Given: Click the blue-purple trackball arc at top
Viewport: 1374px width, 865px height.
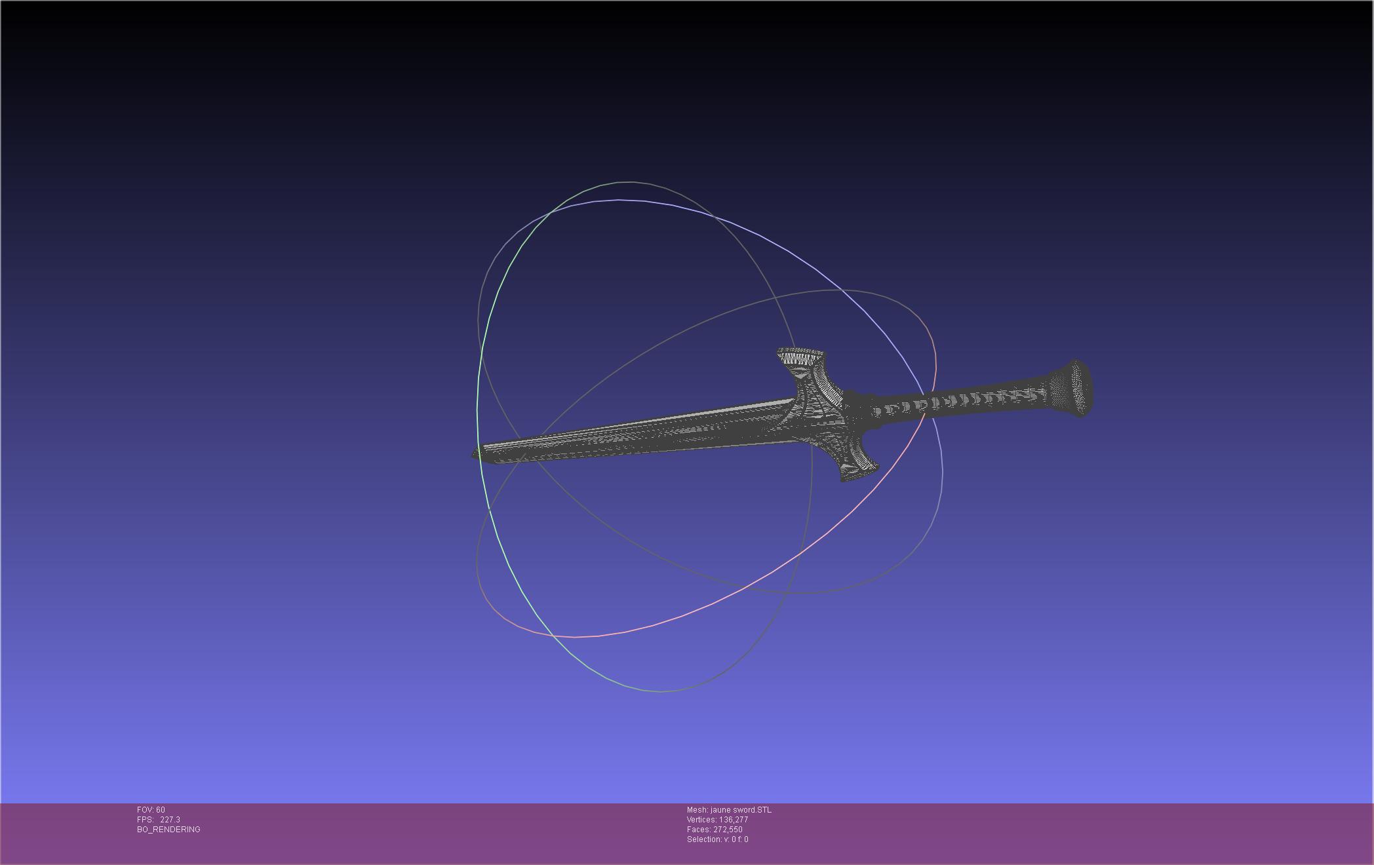Looking at the screenshot, I should 619,201.
